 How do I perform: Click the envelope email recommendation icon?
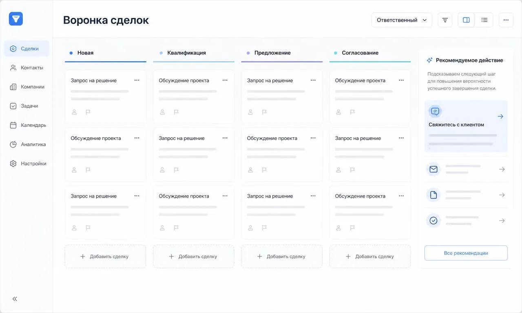434,169
